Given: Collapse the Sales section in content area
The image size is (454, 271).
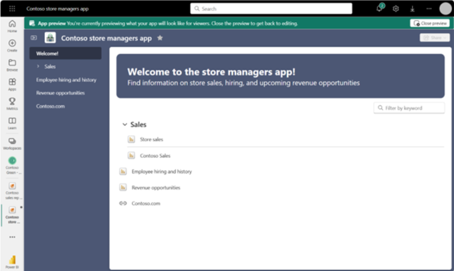Looking at the screenshot, I should coord(125,124).
